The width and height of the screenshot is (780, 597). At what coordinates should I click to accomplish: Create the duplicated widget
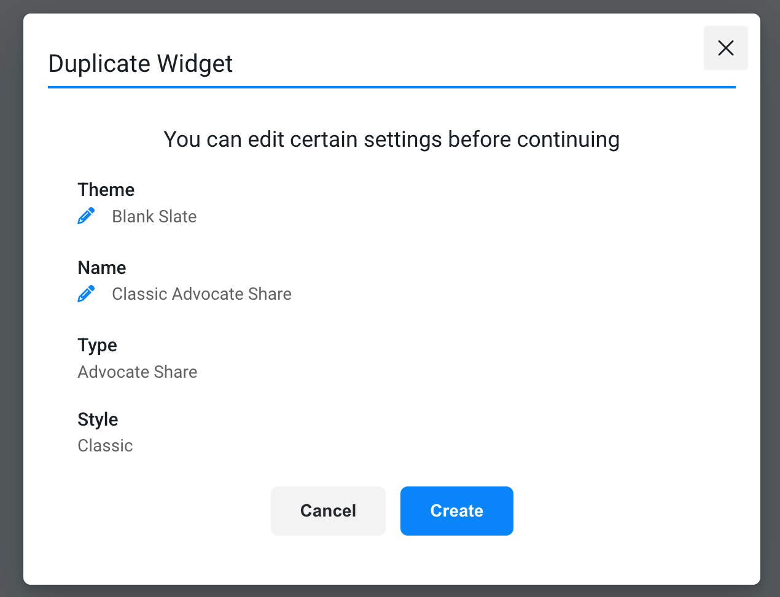(x=457, y=511)
